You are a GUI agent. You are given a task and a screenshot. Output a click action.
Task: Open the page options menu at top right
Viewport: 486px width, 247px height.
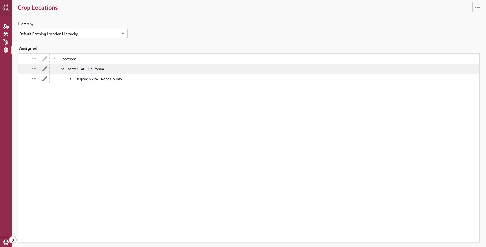477,7
